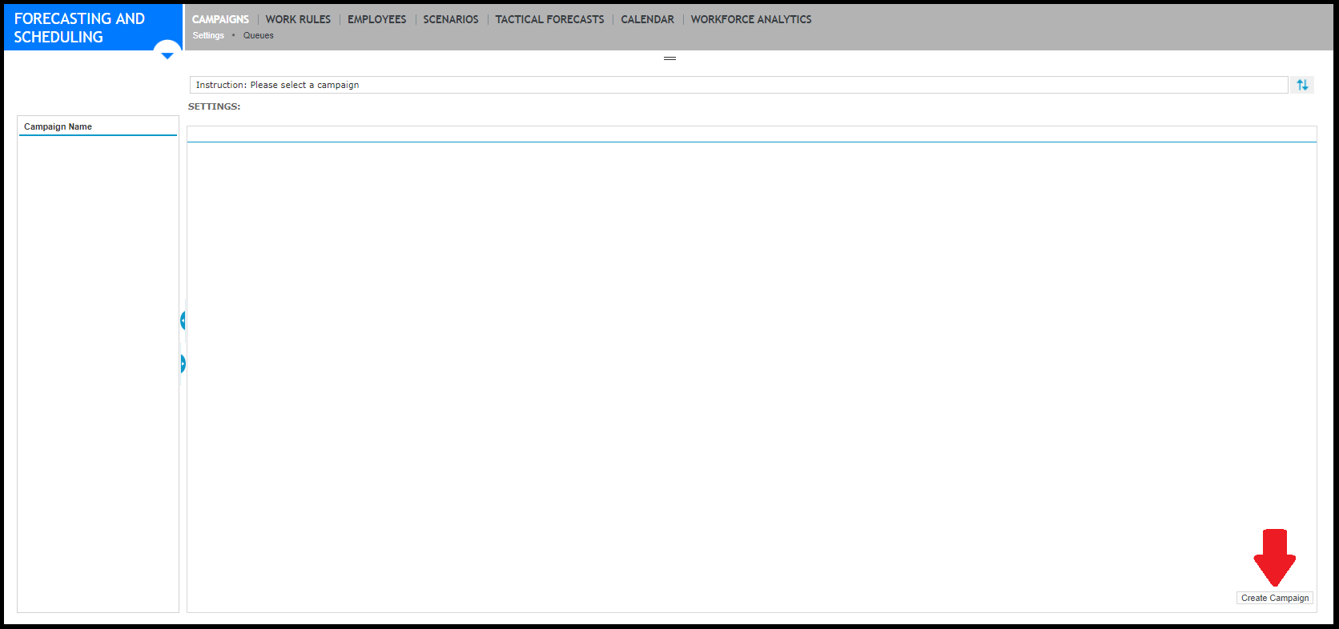1339x629 pixels.
Task: Select the Scenarios tab
Action: (x=451, y=19)
